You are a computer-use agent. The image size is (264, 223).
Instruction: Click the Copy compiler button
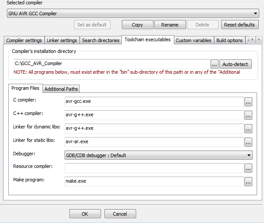pos(137,25)
